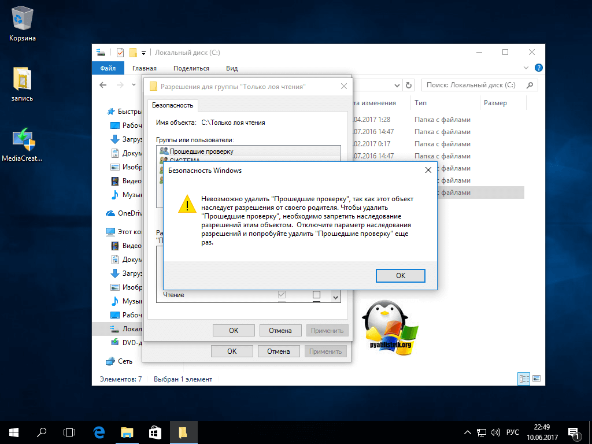Open taskbar search magnifier
Viewport: 592px width, 444px height.
point(42,432)
